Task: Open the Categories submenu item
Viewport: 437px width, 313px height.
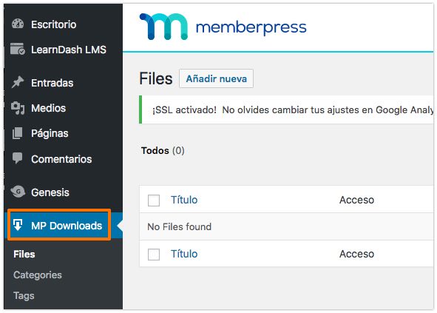Action: click(38, 275)
